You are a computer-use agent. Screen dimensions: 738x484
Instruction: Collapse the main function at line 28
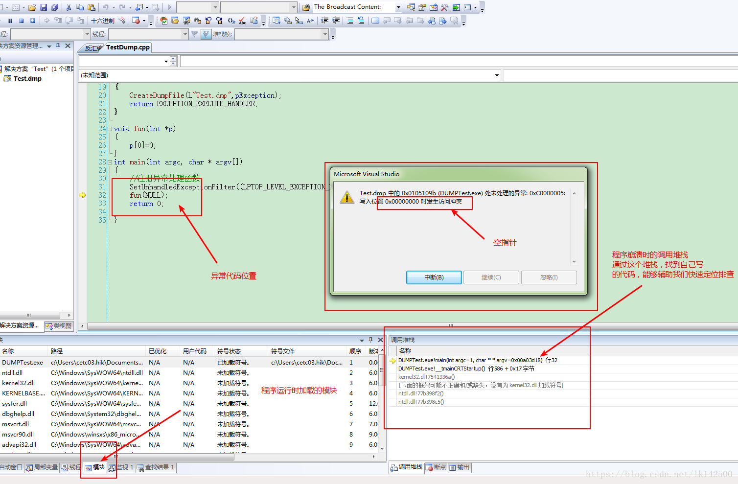coord(110,162)
